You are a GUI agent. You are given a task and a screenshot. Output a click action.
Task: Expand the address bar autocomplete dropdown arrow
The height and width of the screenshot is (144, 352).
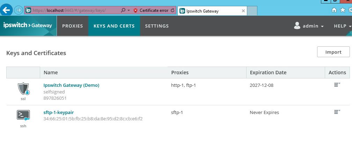129,10
